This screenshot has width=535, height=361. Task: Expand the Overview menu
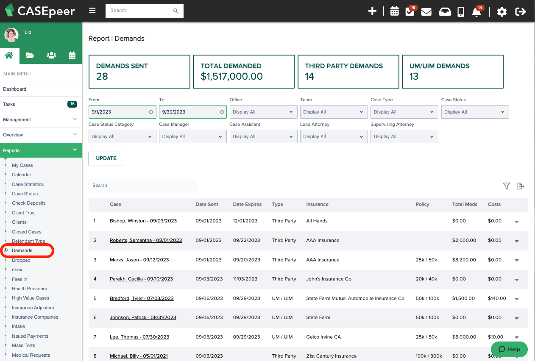click(x=41, y=135)
